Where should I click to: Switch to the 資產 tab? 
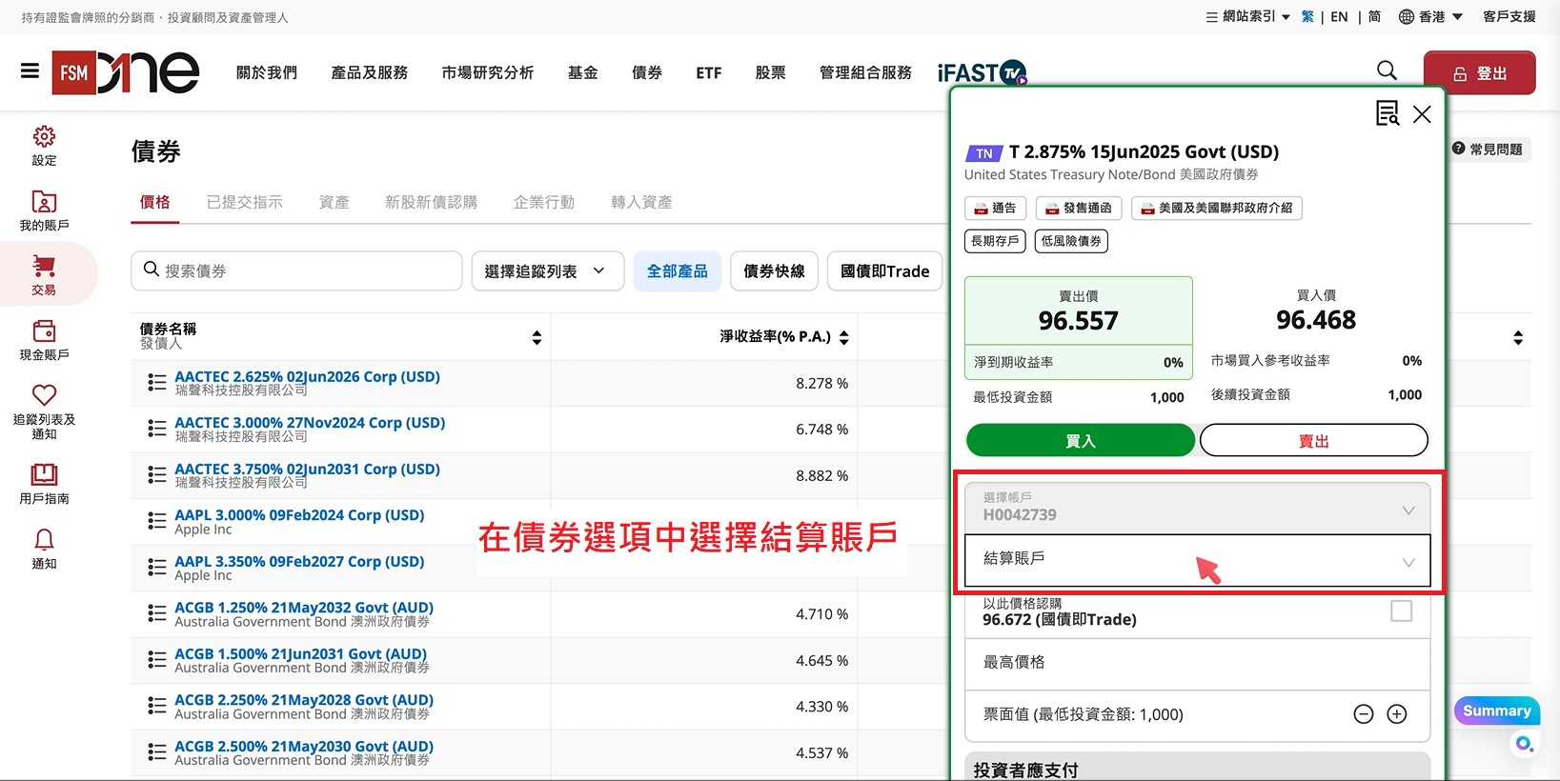point(334,202)
